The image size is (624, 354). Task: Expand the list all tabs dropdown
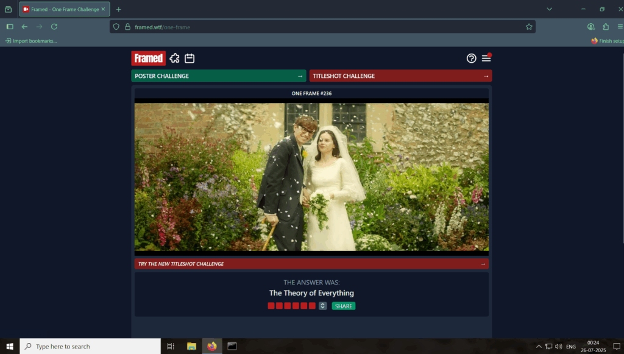pos(549,9)
